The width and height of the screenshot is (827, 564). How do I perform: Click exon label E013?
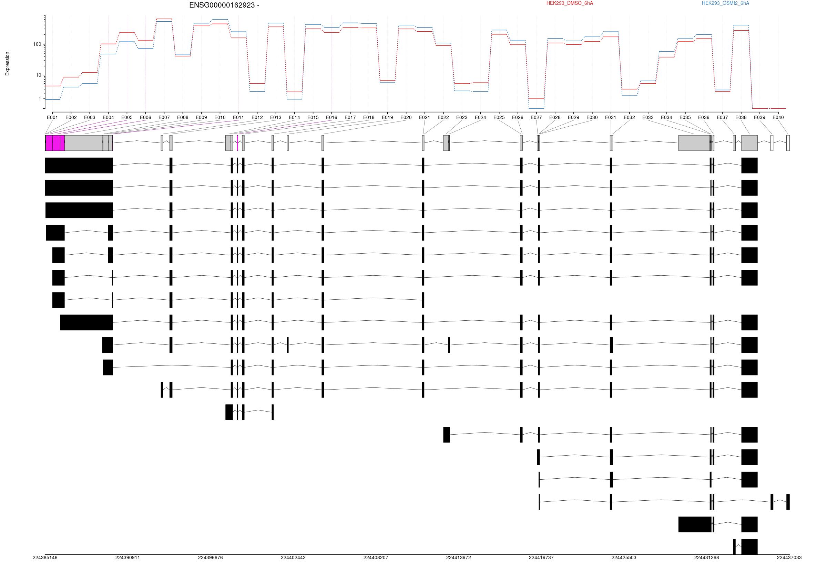(x=276, y=117)
